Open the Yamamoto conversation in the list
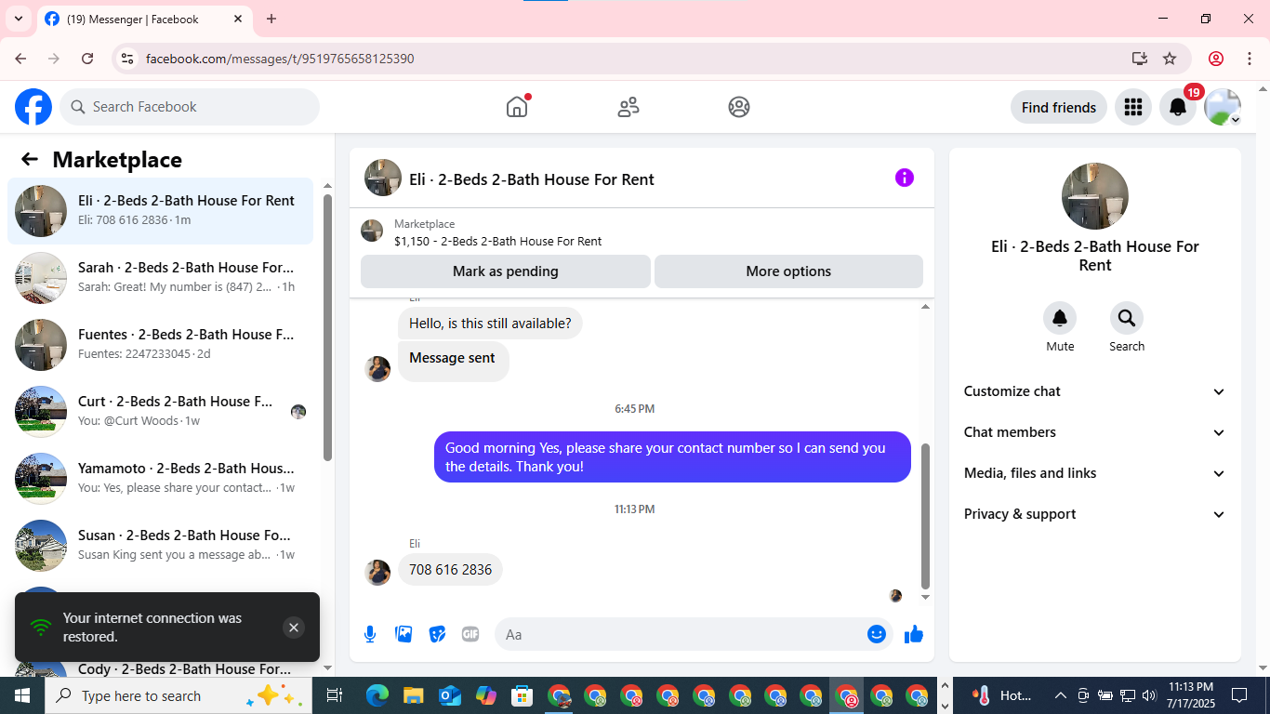 pos(160,479)
